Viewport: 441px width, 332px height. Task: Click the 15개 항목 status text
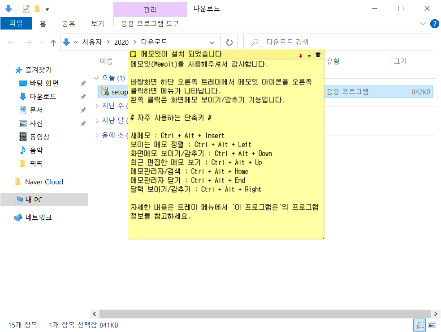pos(23,325)
